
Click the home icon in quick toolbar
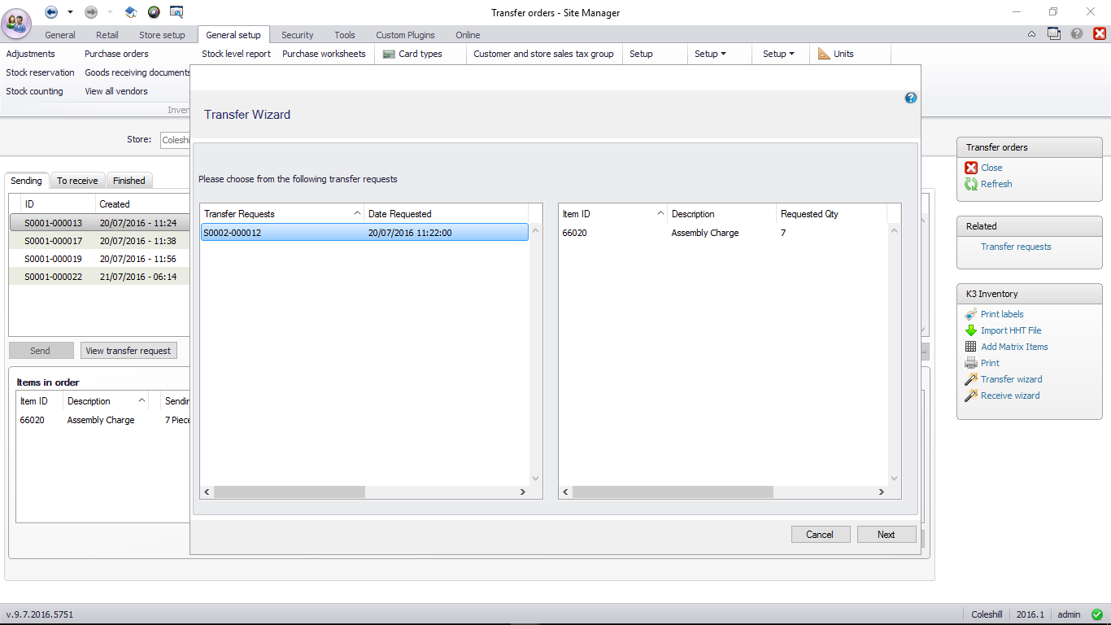click(x=131, y=12)
